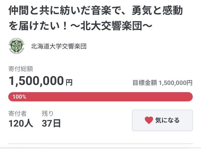Click the large 1,500,000 total donation figure
Viewport: 201px width, 149px height.
36,81
